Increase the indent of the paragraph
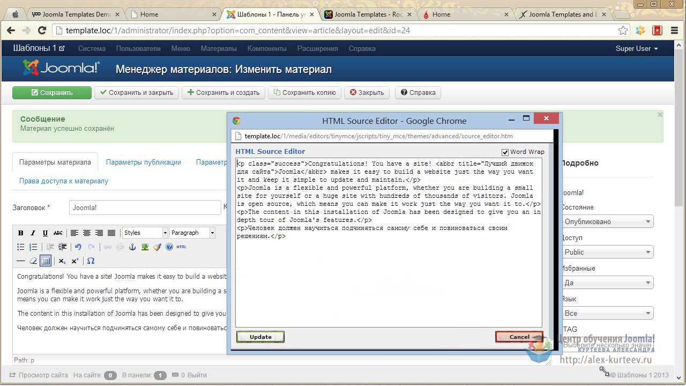The width and height of the screenshot is (686, 386). click(x=63, y=247)
